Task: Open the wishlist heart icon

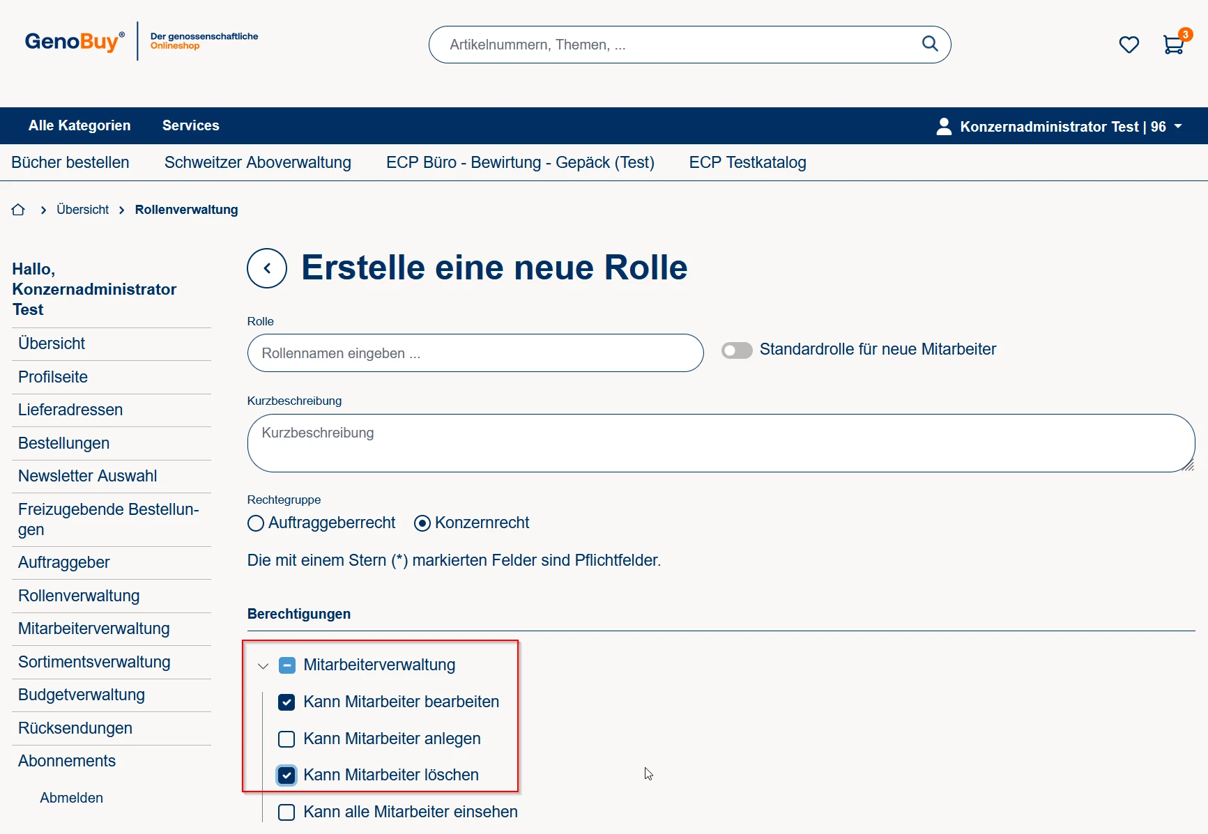Action: [1129, 45]
